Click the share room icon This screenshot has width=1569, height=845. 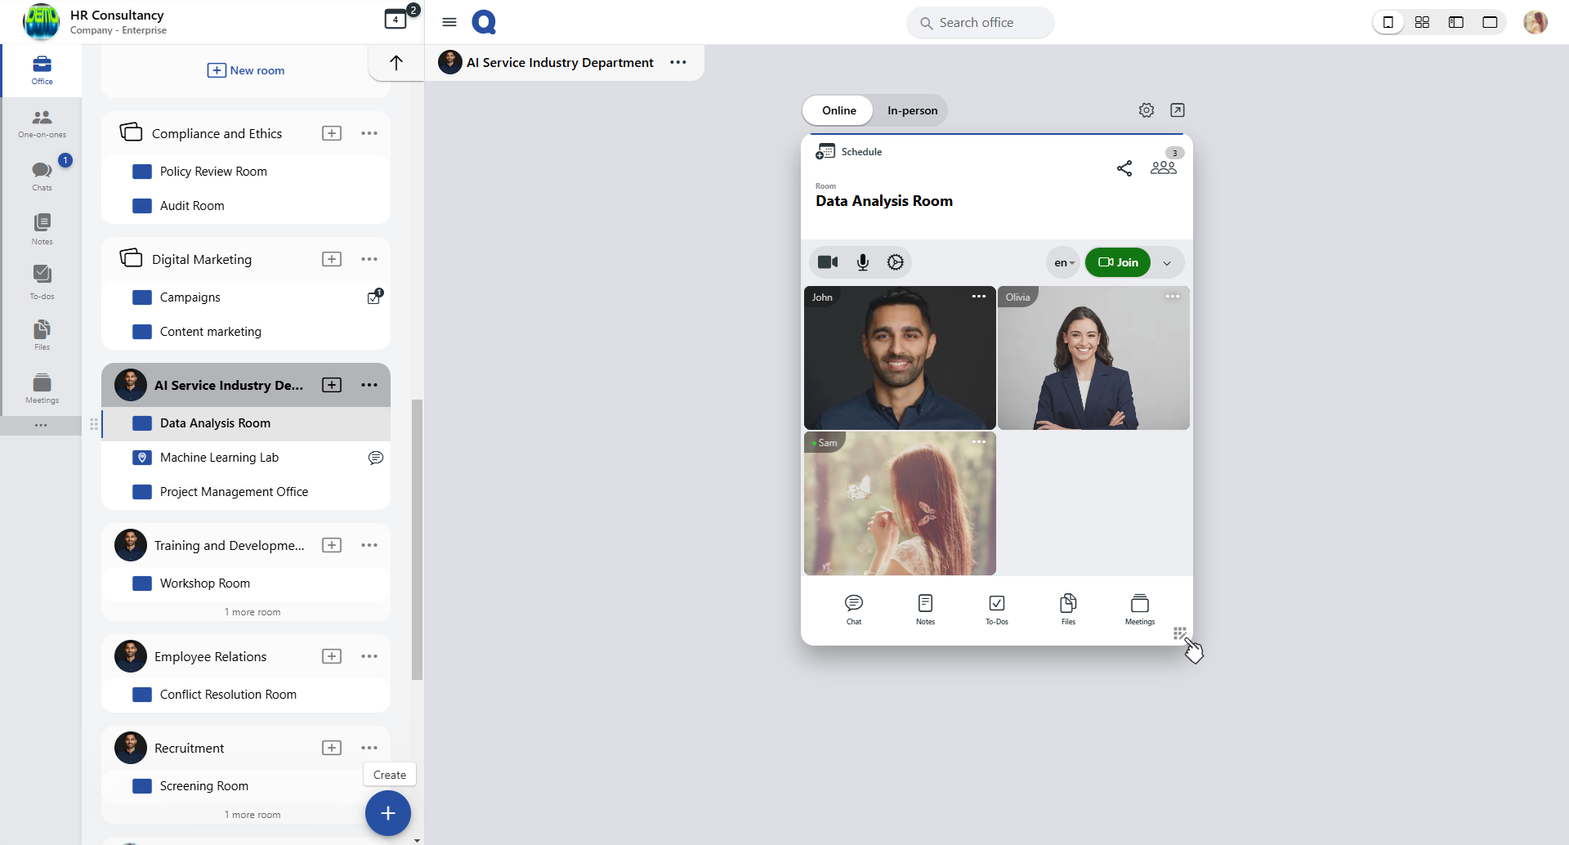(1124, 168)
